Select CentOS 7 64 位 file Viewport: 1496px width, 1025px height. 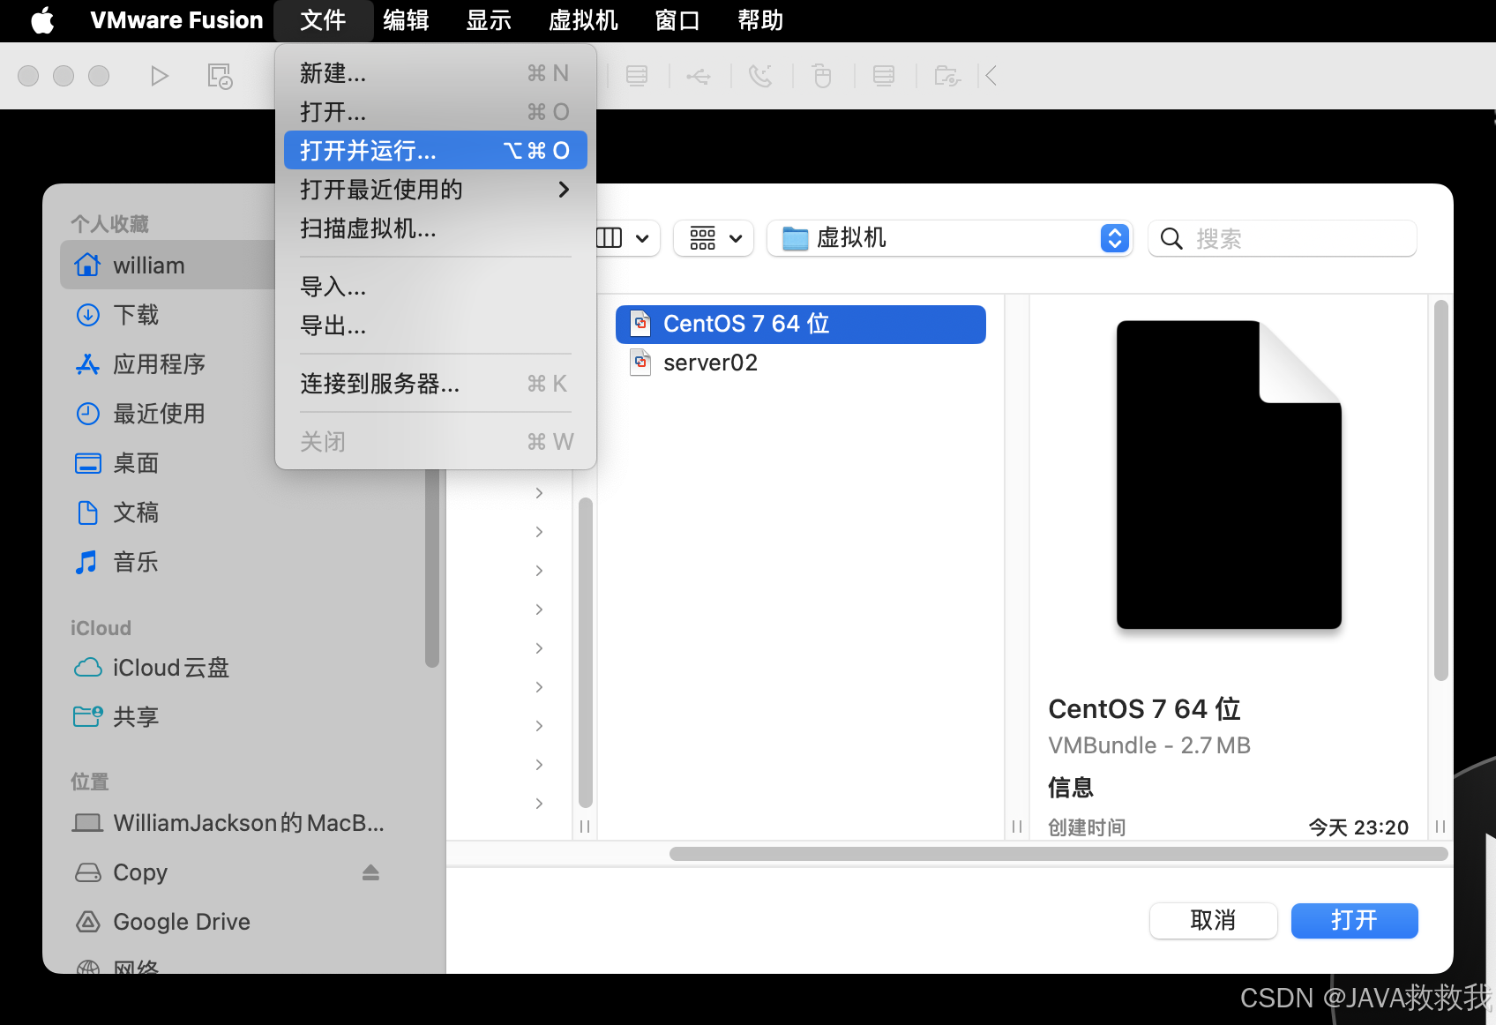801,324
